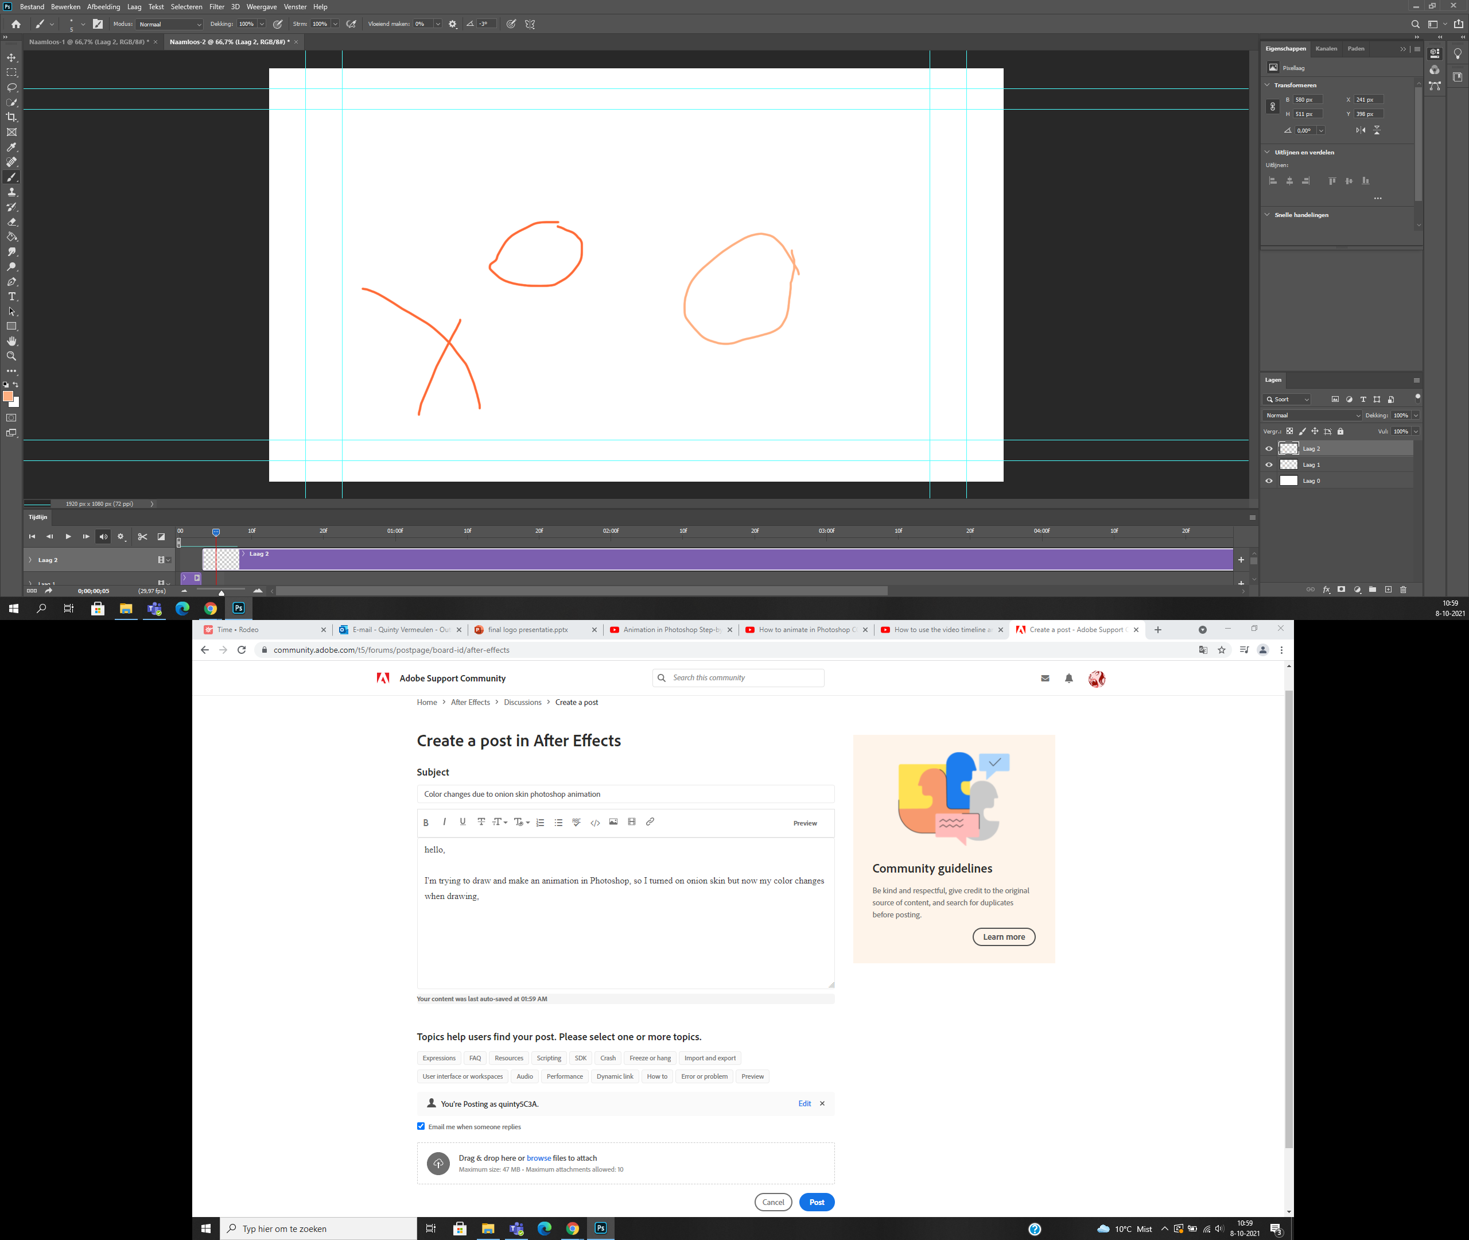The image size is (1469, 1240).
Task: Hide the Laag 2 layer
Action: 1269,448
